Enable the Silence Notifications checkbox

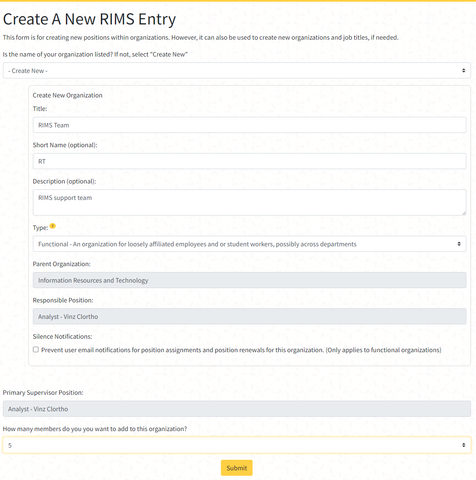point(36,350)
